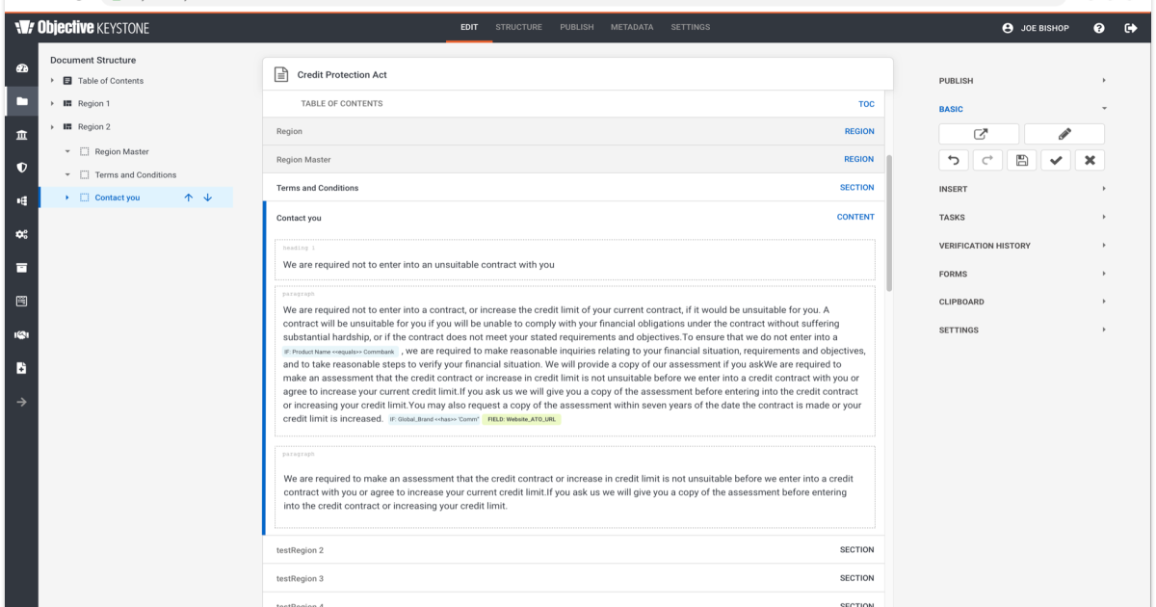Open the dashboard icon in the left sidebar
1156x607 pixels.
click(x=21, y=67)
